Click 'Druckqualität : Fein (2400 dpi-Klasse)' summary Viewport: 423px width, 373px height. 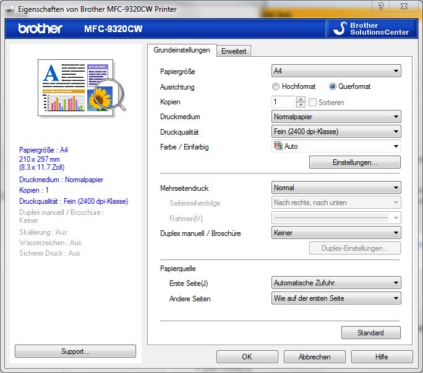(x=74, y=201)
